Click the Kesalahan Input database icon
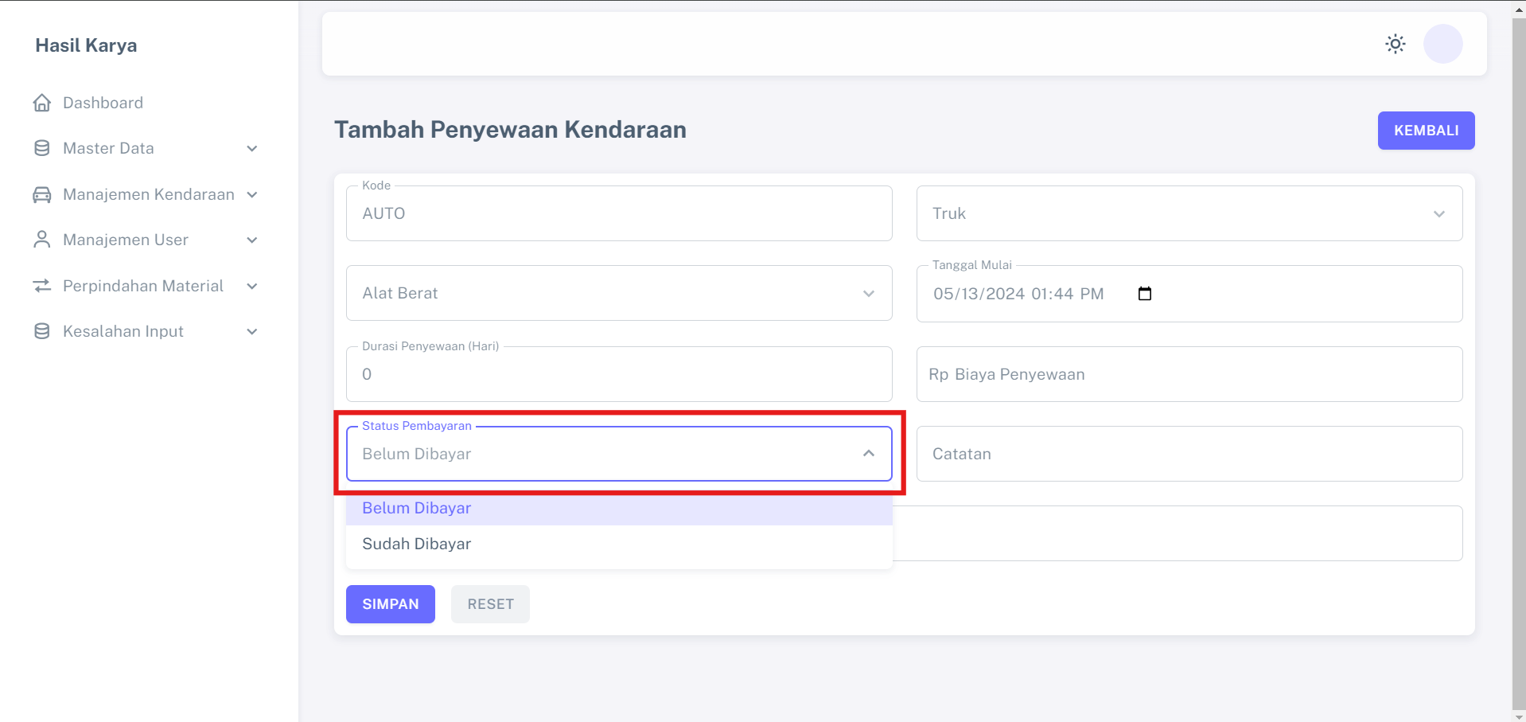Viewport: 1526px width, 722px height. [x=42, y=331]
